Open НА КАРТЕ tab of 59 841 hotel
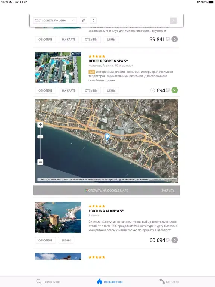The width and height of the screenshot is (215, 287). [x=69, y=40]
